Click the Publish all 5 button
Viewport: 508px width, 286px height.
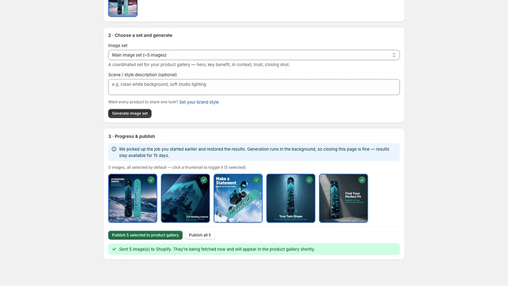[199, 235]
